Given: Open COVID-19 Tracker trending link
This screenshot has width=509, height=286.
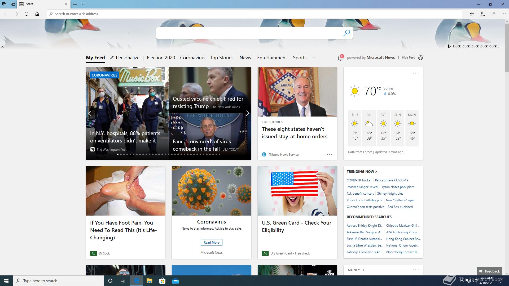Looking at the screenshot, I should click(359, 180).
